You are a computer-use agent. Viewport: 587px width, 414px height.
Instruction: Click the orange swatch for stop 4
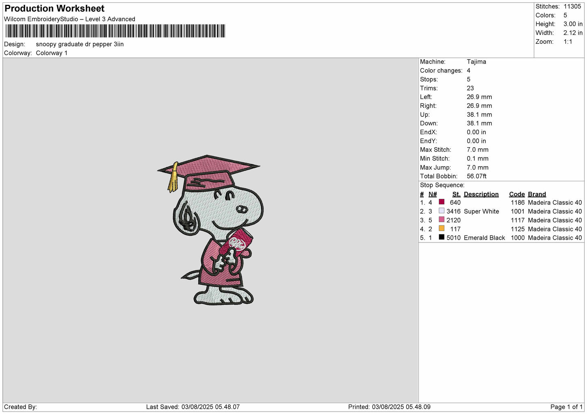pyautogui.click(x=442, y=228)
